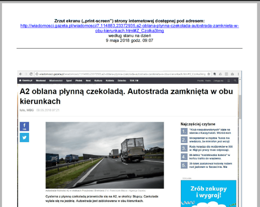Reload the page with the refresh icon
Viewport: 260px width, 207px height.
click(x=31, y=74)
